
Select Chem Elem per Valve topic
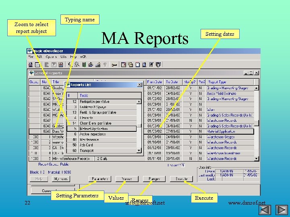pos(102,123)
